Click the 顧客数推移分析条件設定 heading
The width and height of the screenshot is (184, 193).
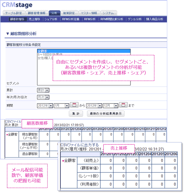click(24, 45)
